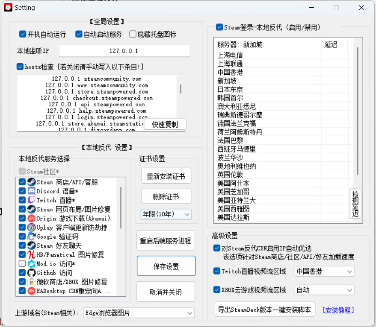Click the Github 访问 icon
Image resolution: width=376 pixels, height=327 pixels.
(31, 273)
